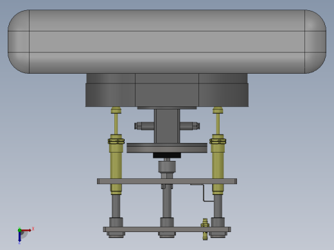The image size is (334, 250).
Task: Select the L-shaped bracket under the upper plate
Action: click(203, 192)
